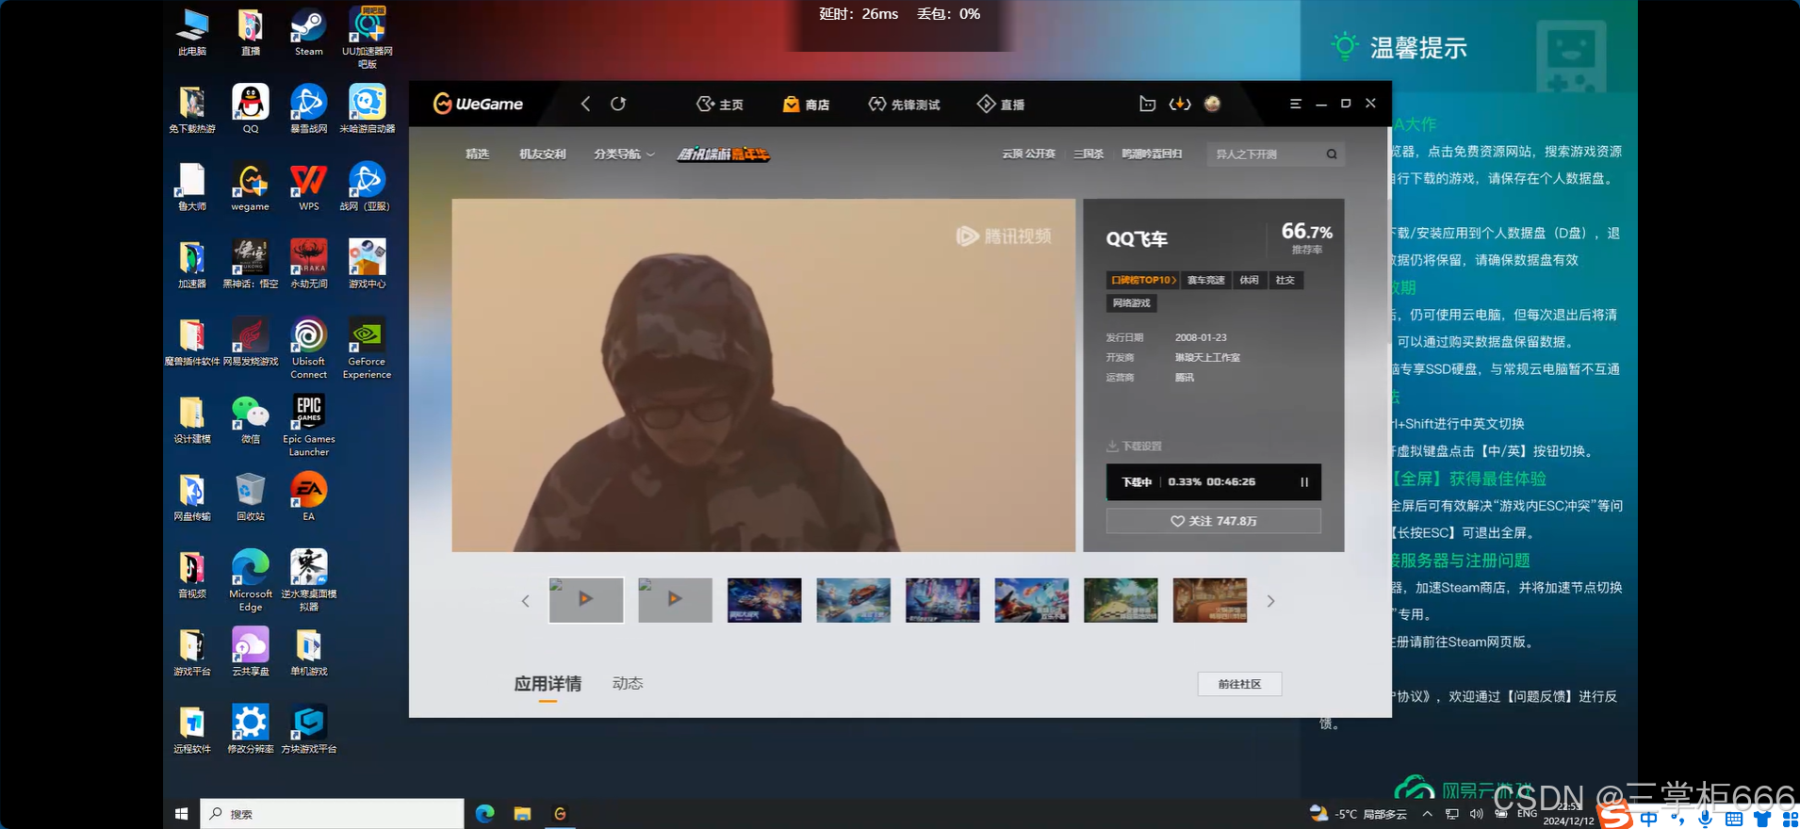The image size is (1800, 829).
Task: Open WeGame folder icon in title bar
Action: tap(1147, 104)
